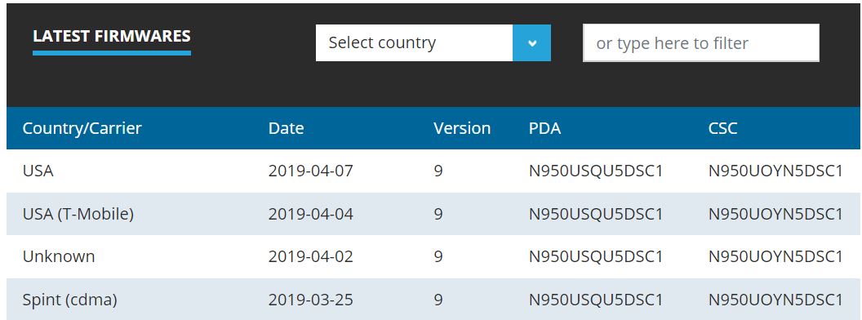Viewport: 862px width, 320px height.
Task: Click the 2019-04-02 date entry
Action: point(311,257)
